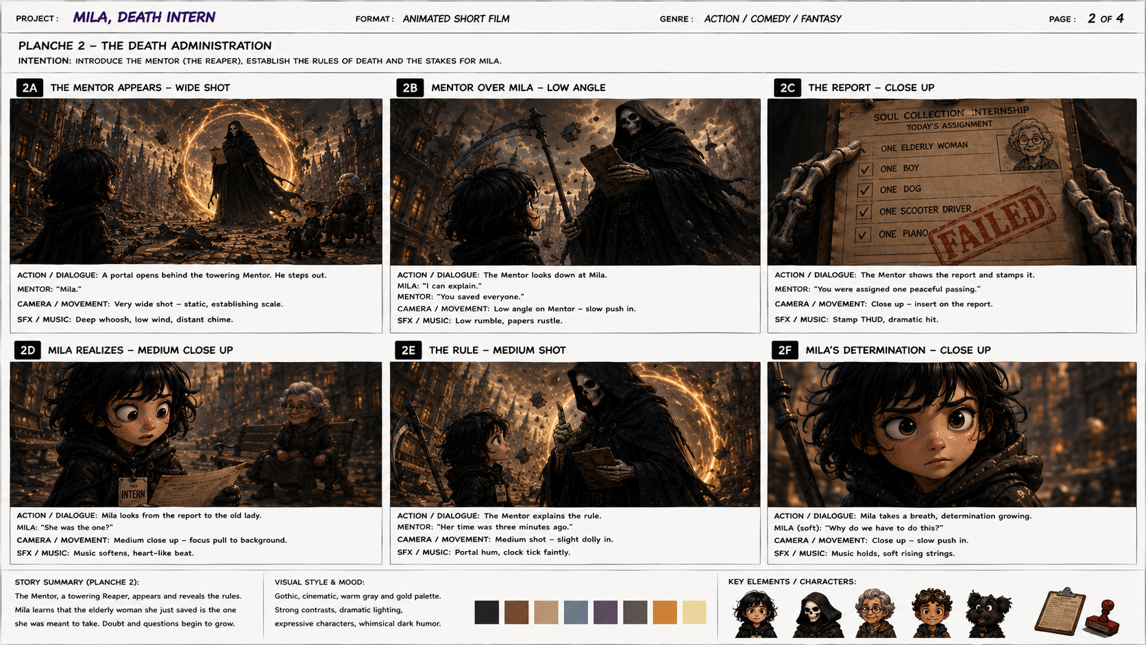Click SOUL COLLECTION INTERNSHIP report header
1146x645 pixels.
(x=951, y=113)
